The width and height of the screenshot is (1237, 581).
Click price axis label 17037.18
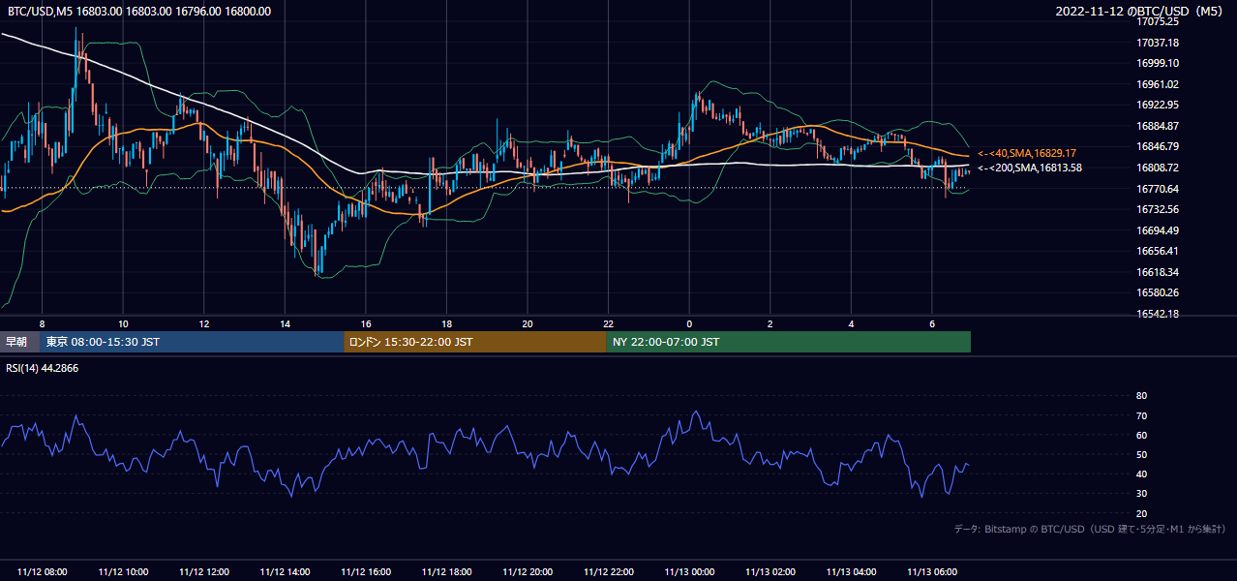pos(1157,43)
